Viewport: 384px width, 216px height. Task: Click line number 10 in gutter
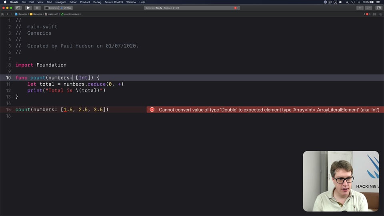pyautogui.click(x=8, y=78)
